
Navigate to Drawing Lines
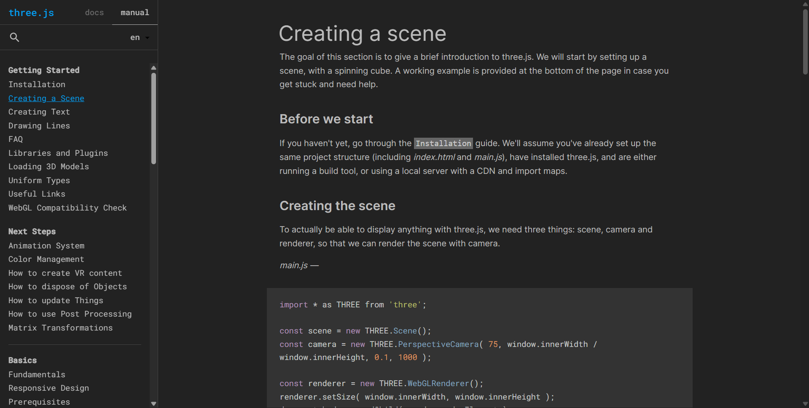pos(39,126)
